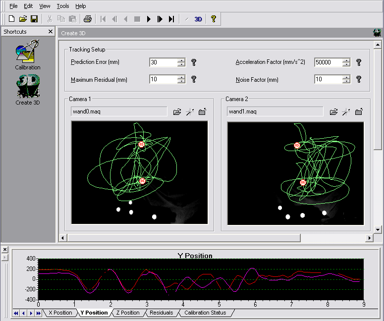Increase the Prediction Error spinner
The width and height of the screenshot is (384, 321).
coord(181,60)
